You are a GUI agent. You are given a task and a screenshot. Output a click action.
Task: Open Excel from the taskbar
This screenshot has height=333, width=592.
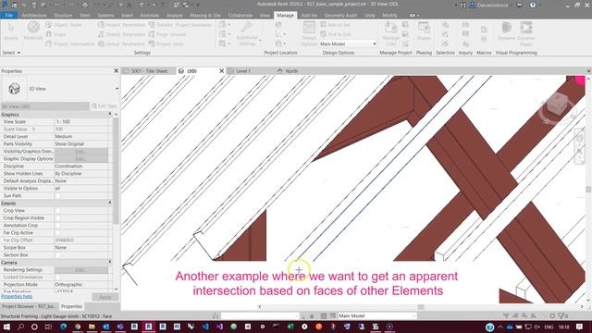click(290, 327)
